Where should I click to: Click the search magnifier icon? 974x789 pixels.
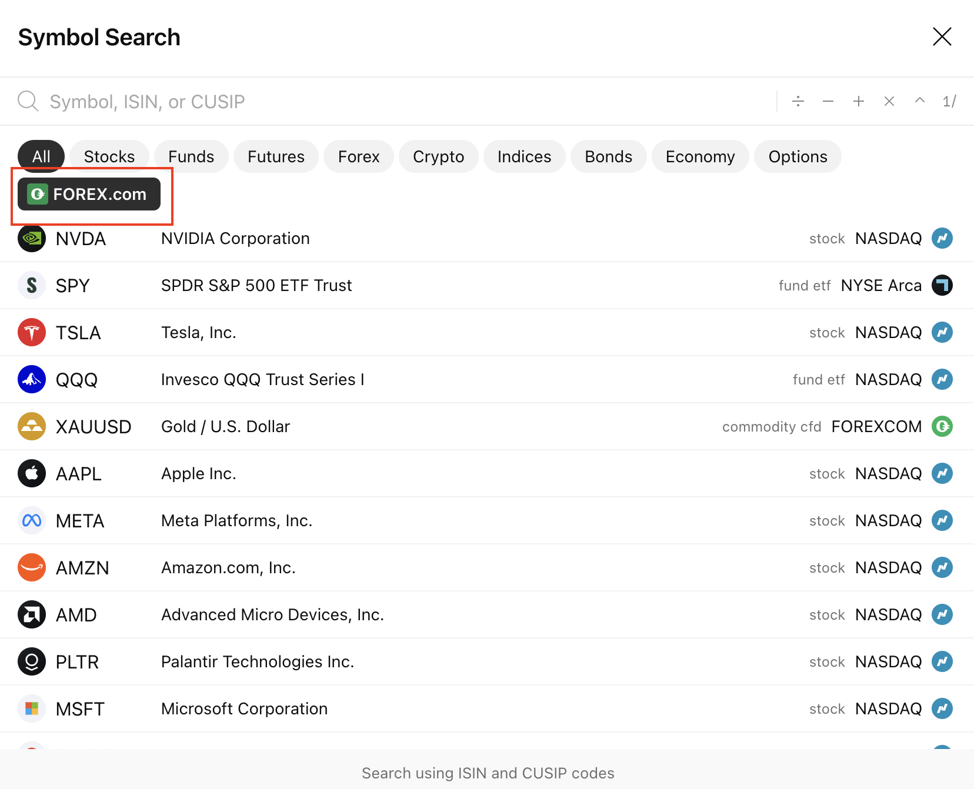click(28, 101)
